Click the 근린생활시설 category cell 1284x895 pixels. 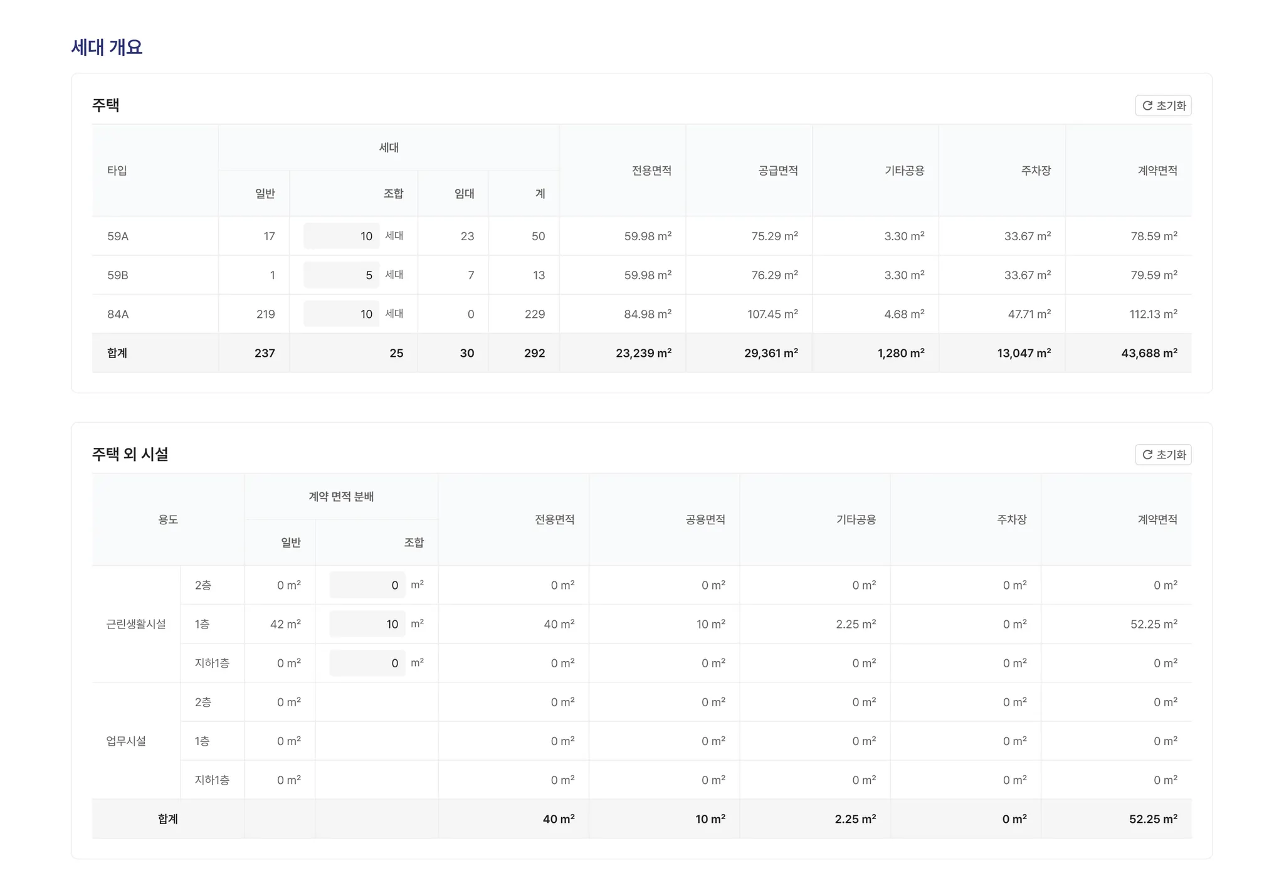pyautogui.click(x=136, y=623)
